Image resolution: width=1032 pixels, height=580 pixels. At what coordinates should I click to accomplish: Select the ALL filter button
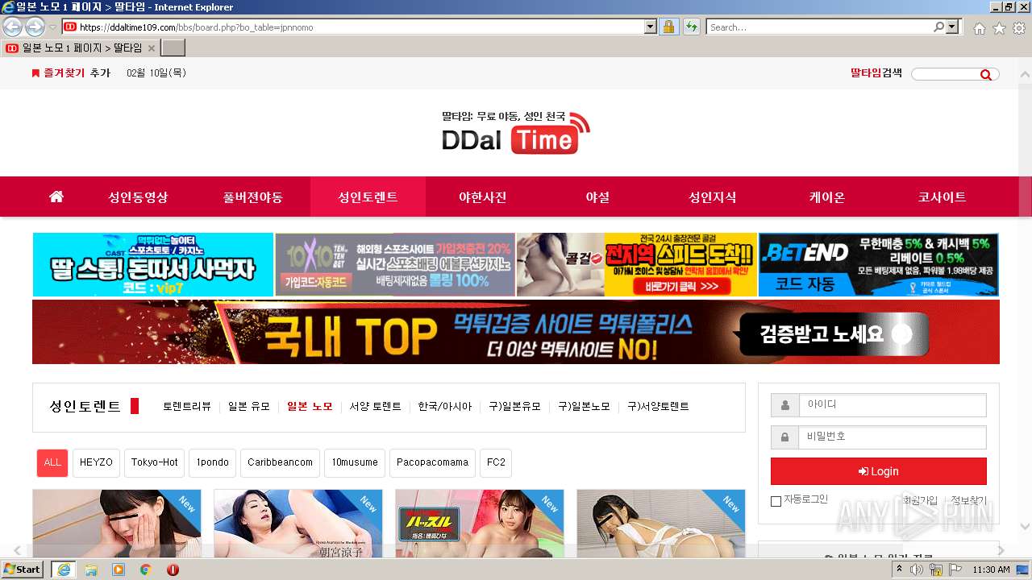point(52,462)
